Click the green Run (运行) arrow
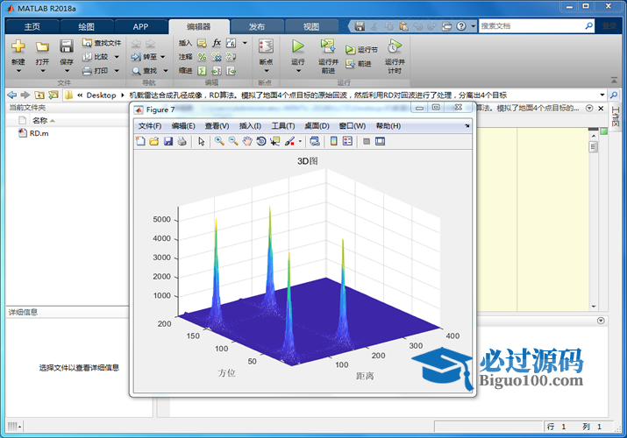 (297, 46)
